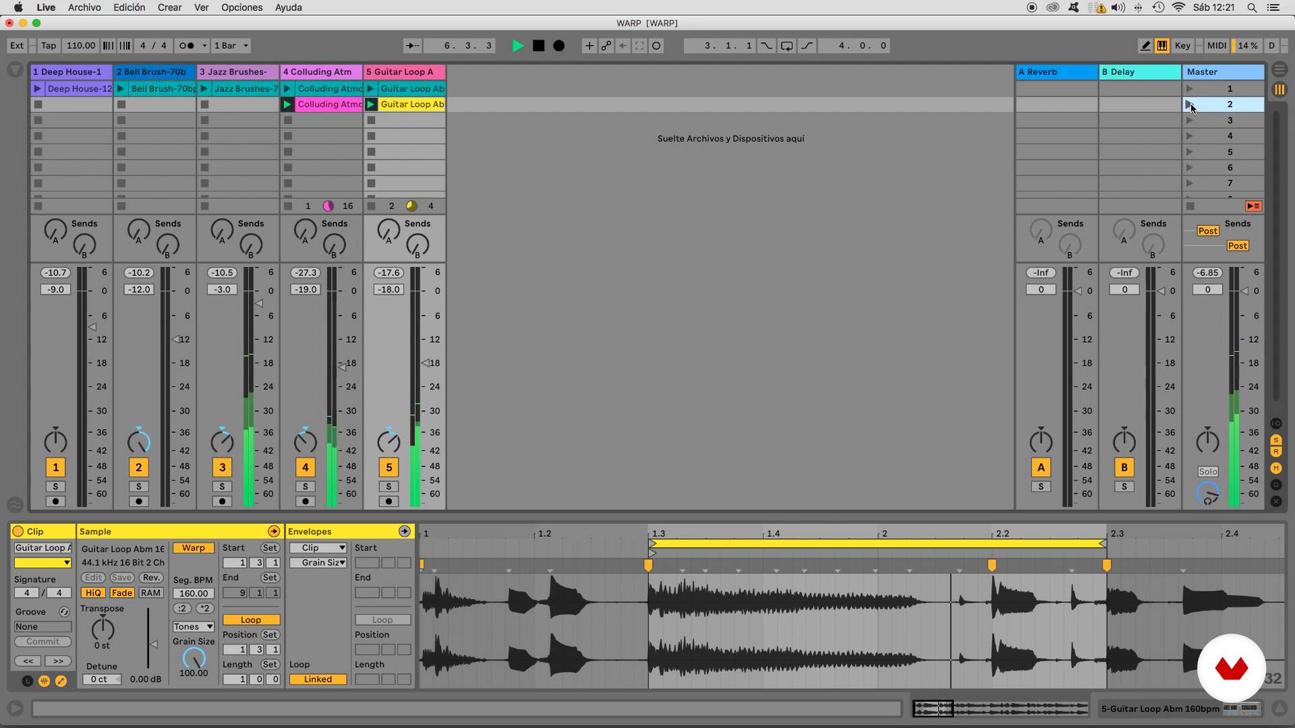
Task: Toggle the MIDI map mode button
Action: pos(1217,46)
